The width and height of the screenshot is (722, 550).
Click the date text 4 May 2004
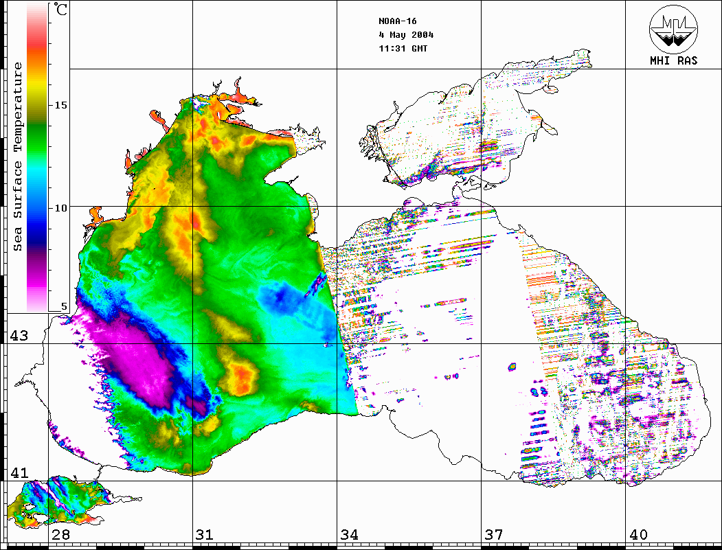click(x=406, y=35)
